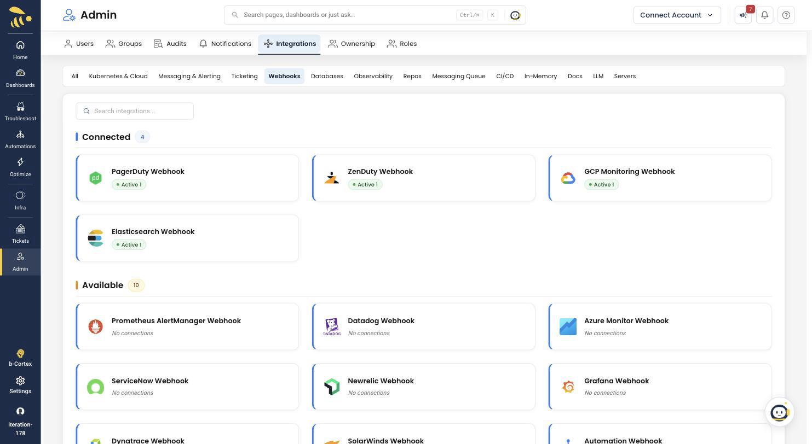Image resolution: width=812 pixels, height=444 pixels.
Task: Select the Integrations tab
Action: point(289,44)
